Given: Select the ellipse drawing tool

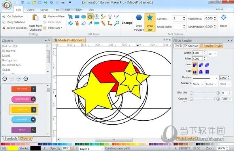Looking at the screenshot, I should pyautogui.click(x=83, y=17).
